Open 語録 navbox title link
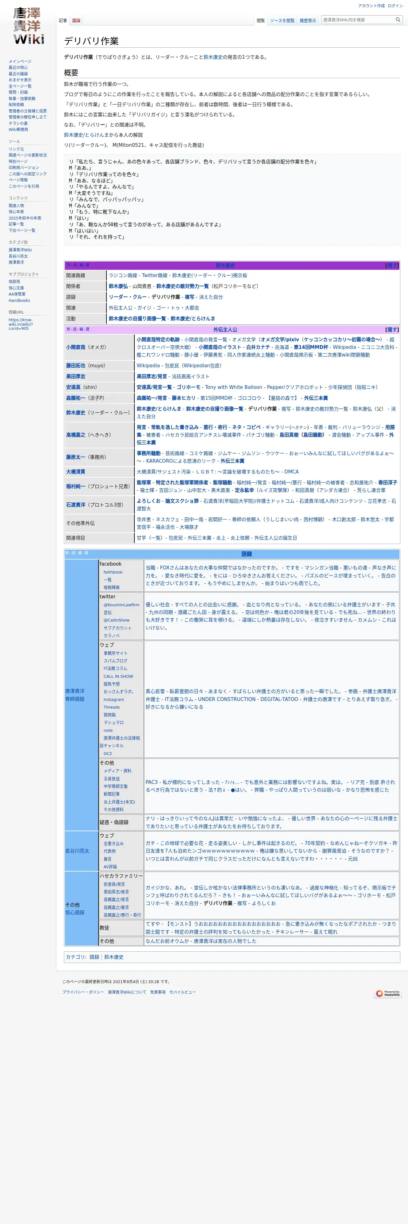 coord(247,554)
